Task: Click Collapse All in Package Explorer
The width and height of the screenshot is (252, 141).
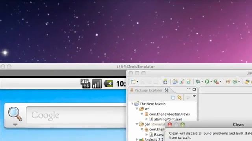Action: (173, 98)
